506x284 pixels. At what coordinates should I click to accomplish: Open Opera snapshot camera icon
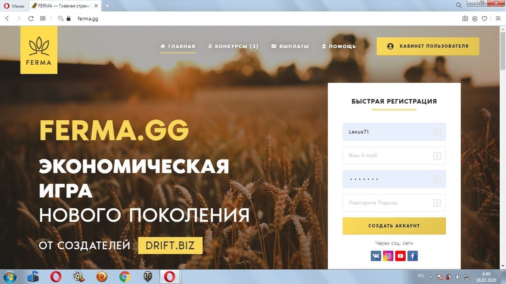465,19
